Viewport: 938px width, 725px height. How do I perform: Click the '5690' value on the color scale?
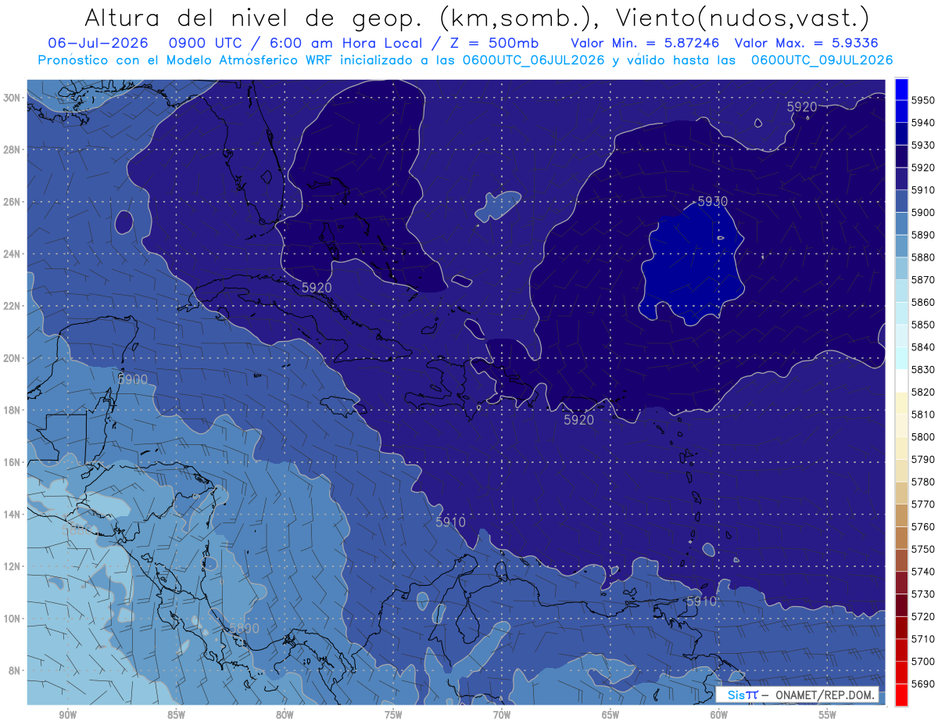923,684
